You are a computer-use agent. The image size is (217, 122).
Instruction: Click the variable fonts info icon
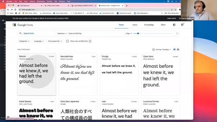click(x=90, y=41)
